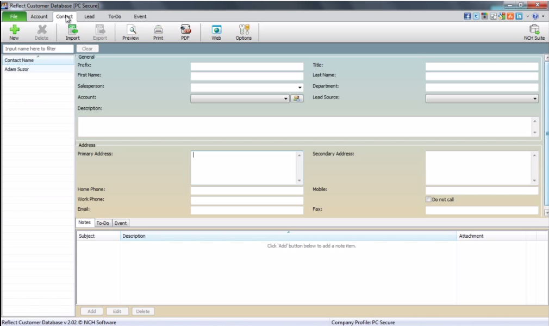This screenshot has width=549, height=326.
Task: Click the account lookup icon beside Account
Action: pyautogui.click(x=297, y=99)
